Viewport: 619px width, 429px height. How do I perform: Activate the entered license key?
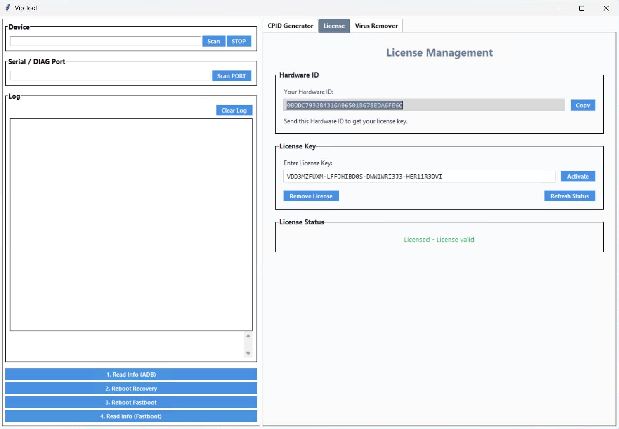coord(578,176)
